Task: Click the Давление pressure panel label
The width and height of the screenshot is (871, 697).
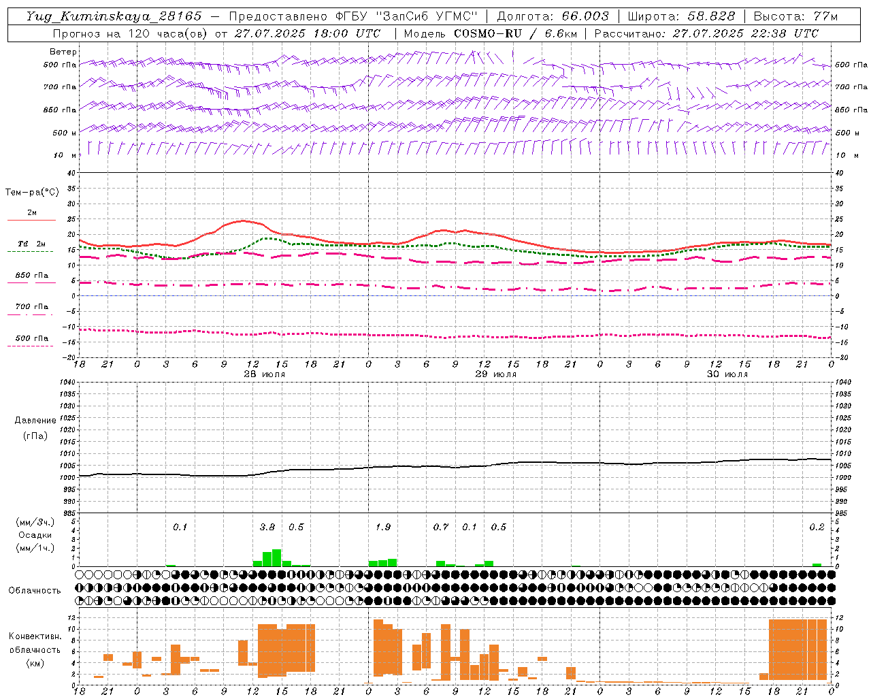Action: click(x=35, y=421)
